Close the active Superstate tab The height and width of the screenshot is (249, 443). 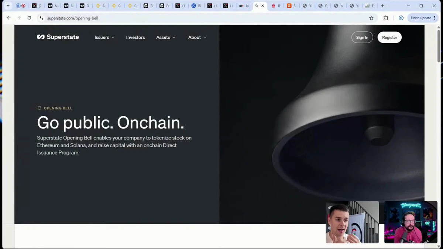(262, 6)
